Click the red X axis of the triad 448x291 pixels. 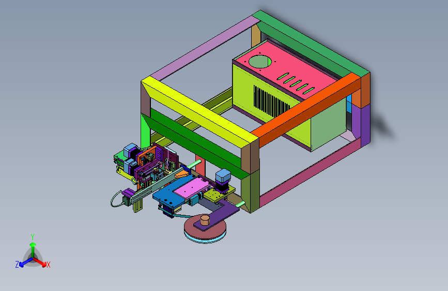(40, 262)
